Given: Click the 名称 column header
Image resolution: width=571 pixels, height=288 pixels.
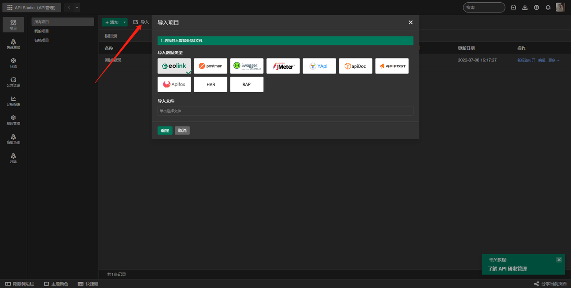Looking at the screenshot, I should pyautogui.click(x=109, y=48).
